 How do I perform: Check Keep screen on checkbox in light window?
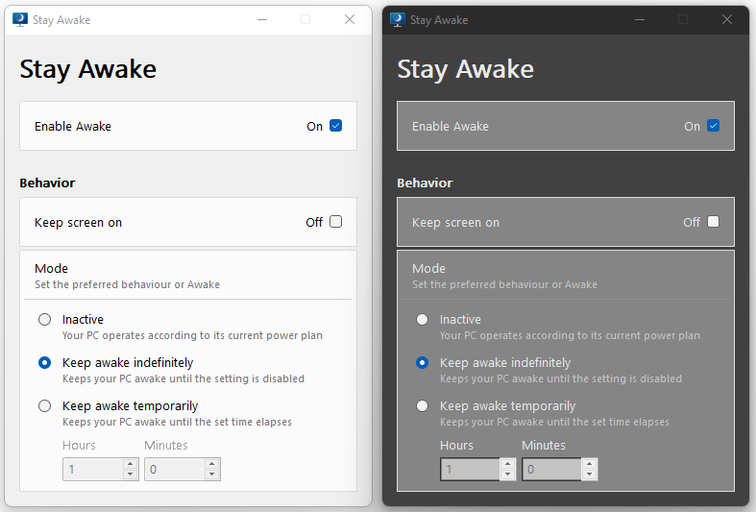pos(335,222)
